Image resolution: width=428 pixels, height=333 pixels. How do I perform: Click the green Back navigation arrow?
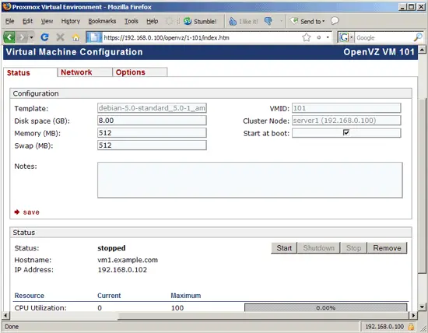click(9, 37)
